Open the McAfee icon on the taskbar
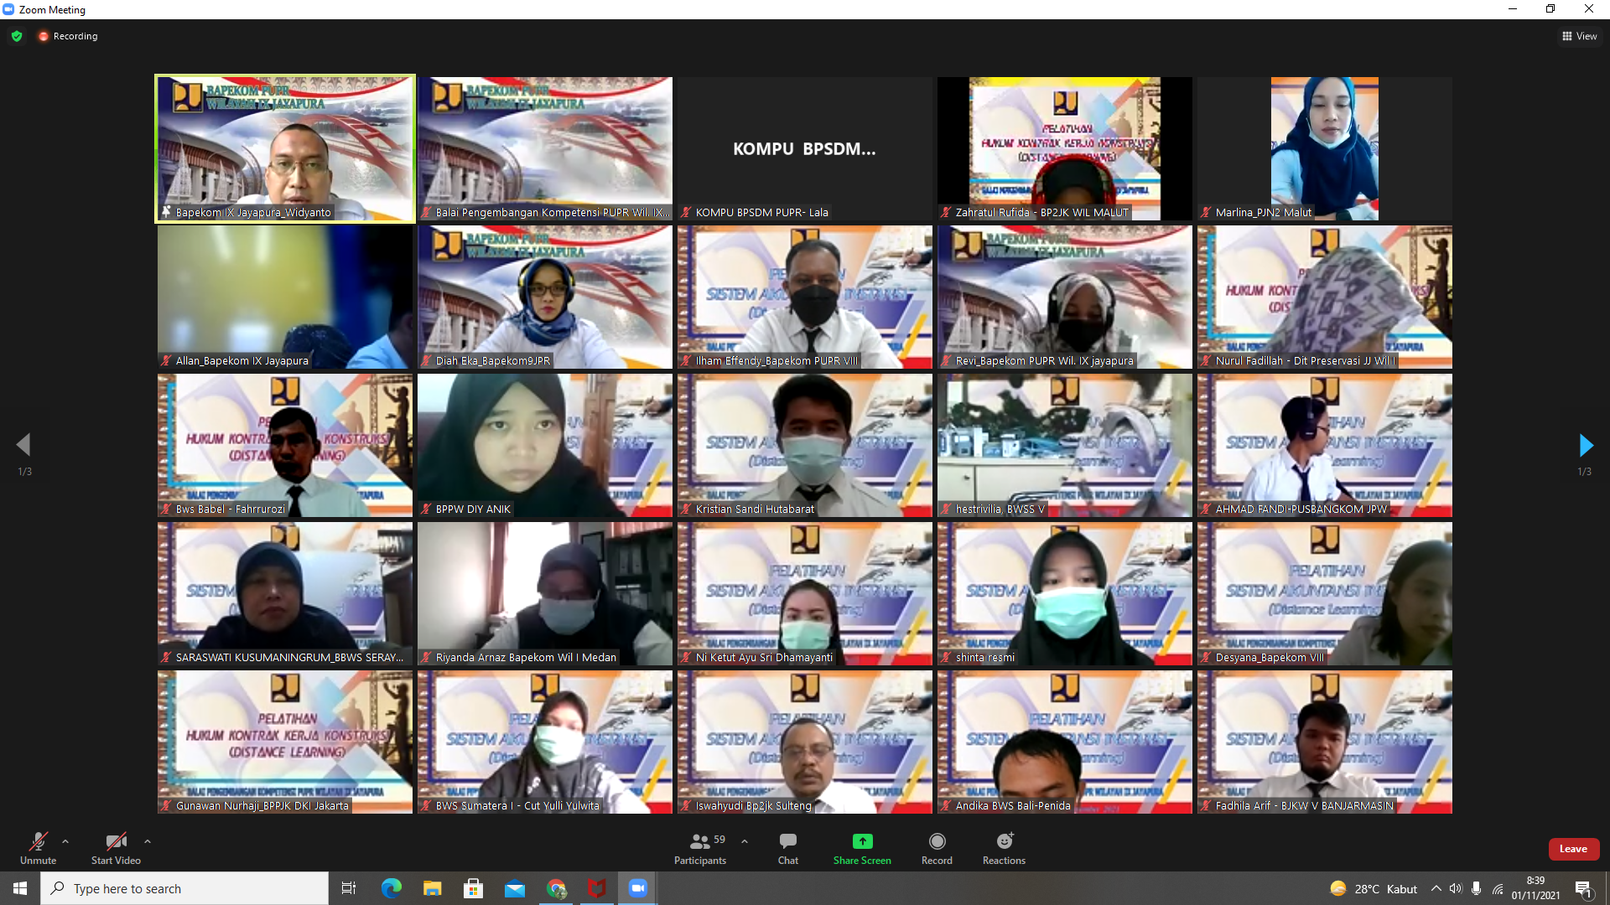The height and width of the screenshot is (905, 1610). pyautogui.click(x=597, y=888)
